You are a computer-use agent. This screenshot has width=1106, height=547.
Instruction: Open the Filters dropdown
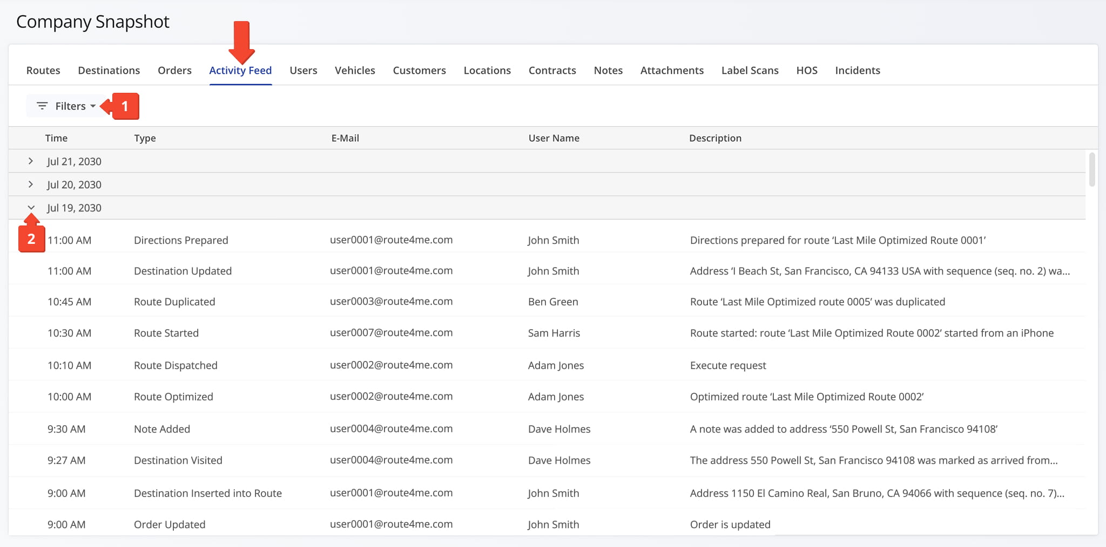pos(65,106)
